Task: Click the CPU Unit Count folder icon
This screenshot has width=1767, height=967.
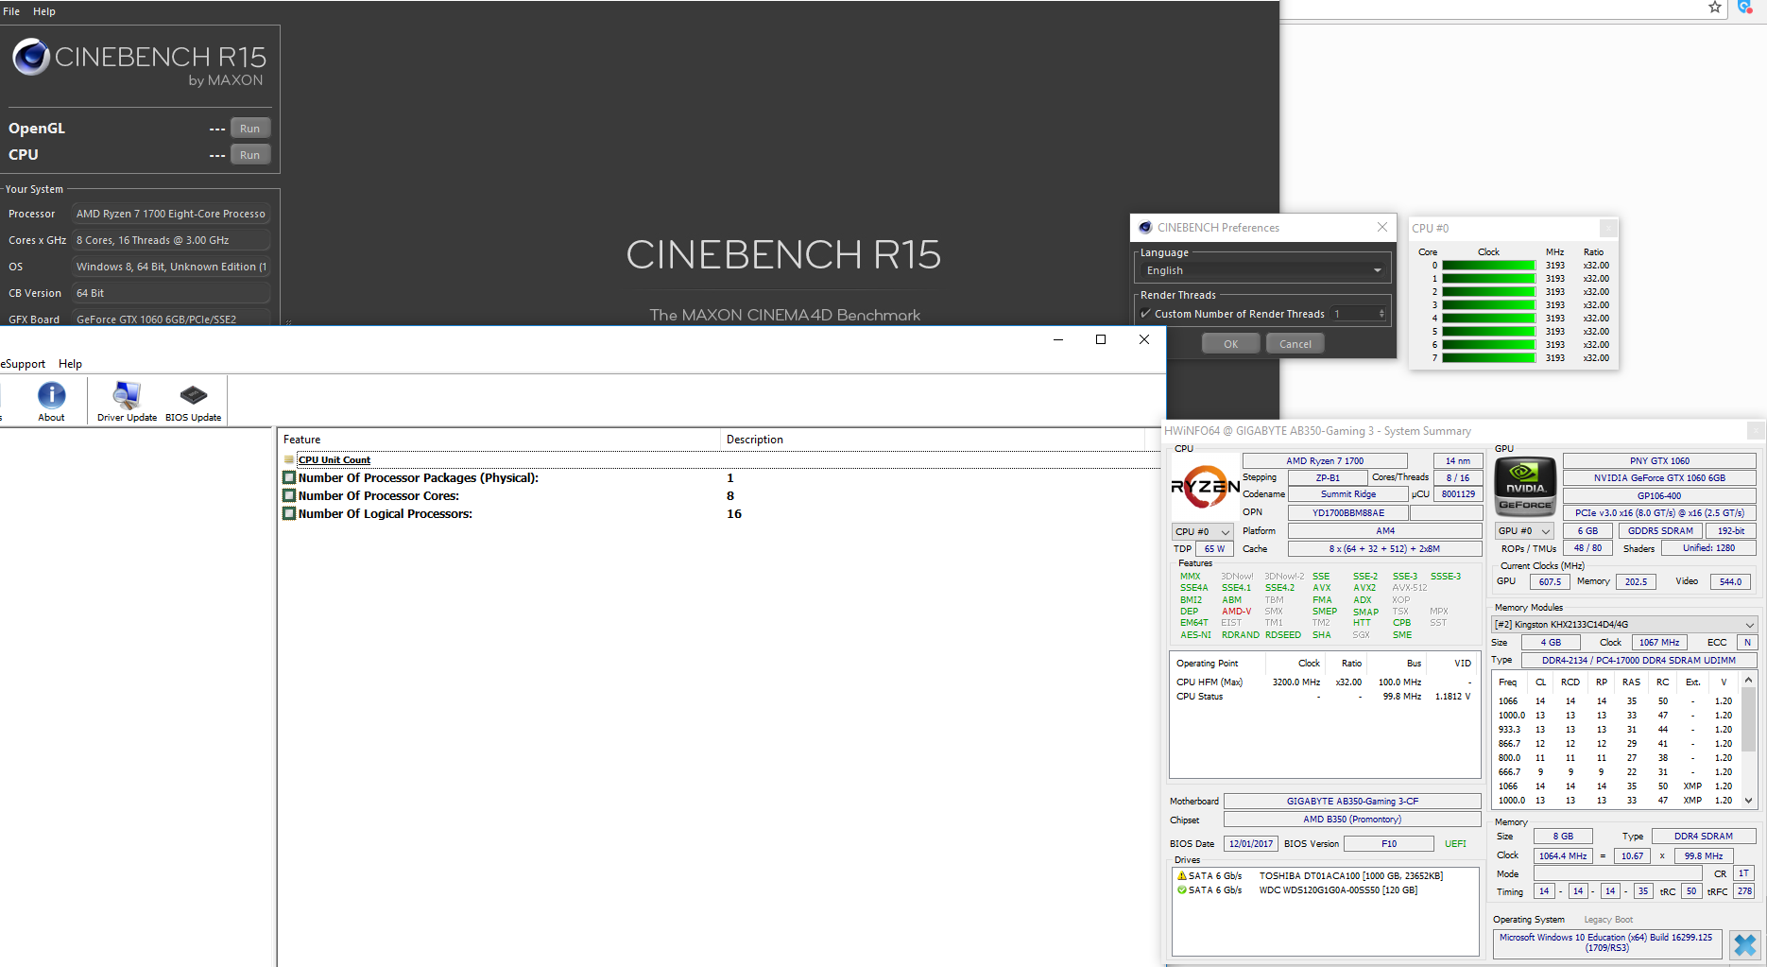Action: click(289, 460)
